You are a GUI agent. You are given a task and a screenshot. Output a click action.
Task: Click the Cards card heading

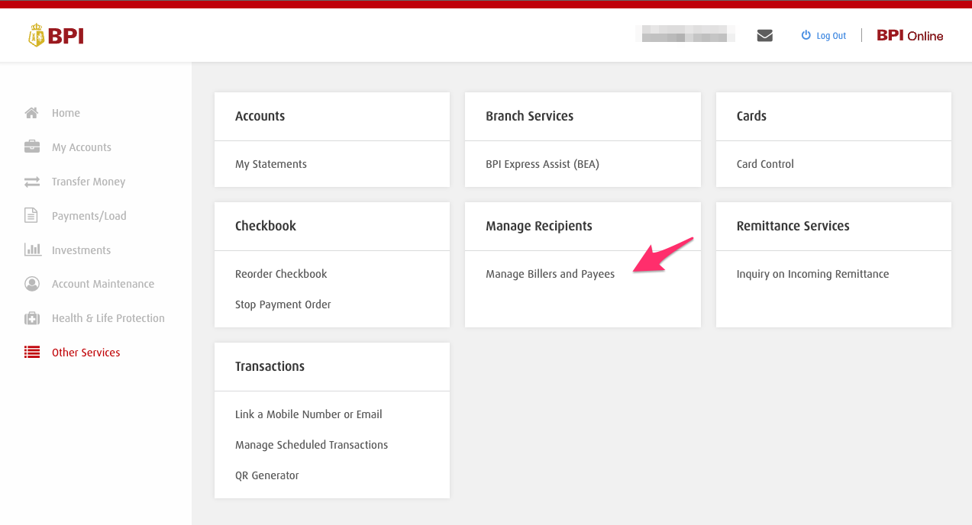pyautogui.click(x=751, y=116)
